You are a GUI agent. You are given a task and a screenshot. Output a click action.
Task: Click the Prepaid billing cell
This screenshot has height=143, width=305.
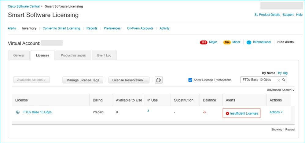click(x=98, y=112)
